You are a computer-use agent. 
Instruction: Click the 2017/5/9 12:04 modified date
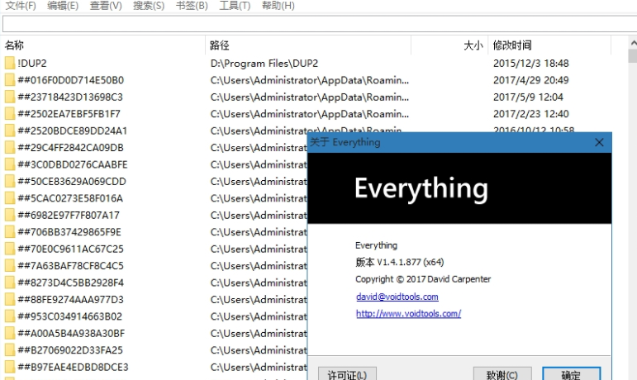pos(528,97)
